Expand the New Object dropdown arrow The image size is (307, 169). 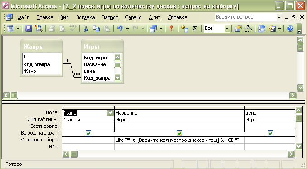pyautogui.click(x=279, y=29)
